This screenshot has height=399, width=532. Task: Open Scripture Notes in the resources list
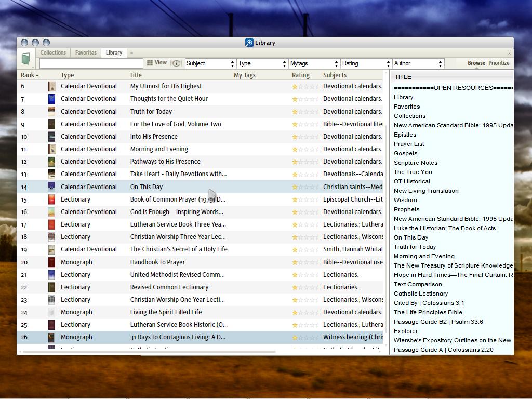(x=416, y=163)
